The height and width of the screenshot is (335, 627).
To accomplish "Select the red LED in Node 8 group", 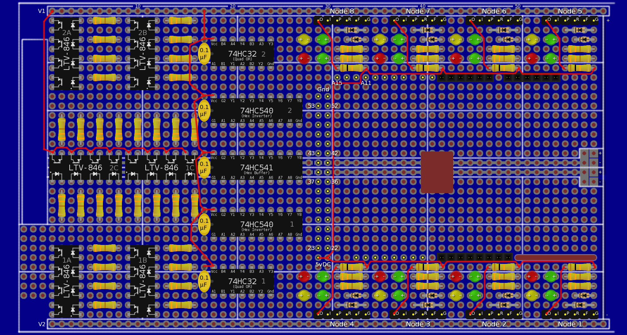I will 304,58.
